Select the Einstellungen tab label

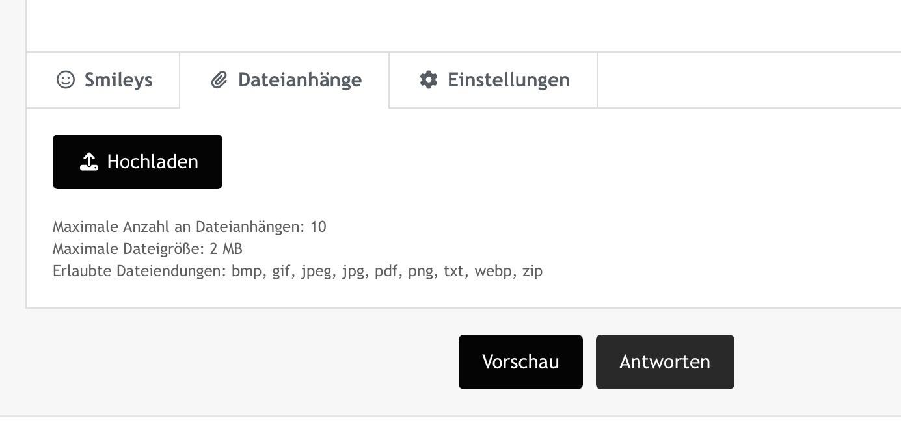[x=508, y=80]
